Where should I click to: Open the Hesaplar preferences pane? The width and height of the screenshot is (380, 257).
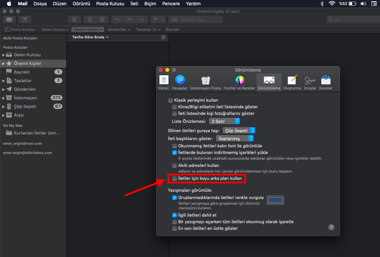[180, 82]
